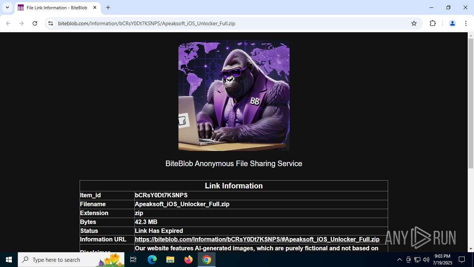Image resolution: width=474 pixels, height=267 pixels.
Task: Open the taskbar clock and date
Action: [443, 260]
